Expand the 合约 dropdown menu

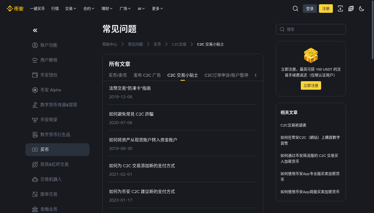click(x=89, y=9)
